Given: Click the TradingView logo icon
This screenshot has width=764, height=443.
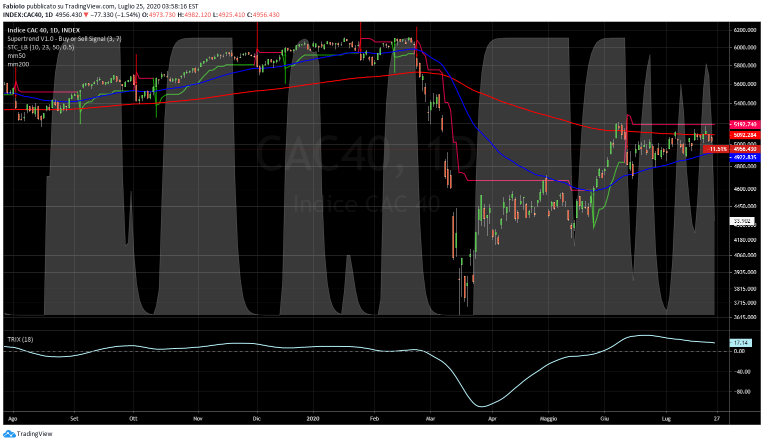Looking at the screenshot, I should [x=9, y=434].
